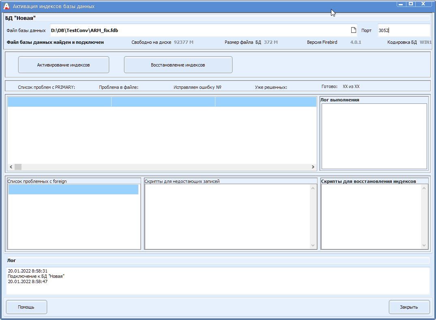Open the Помощь help dialog
Screen dimensions: 436x320
click(26, 307)
